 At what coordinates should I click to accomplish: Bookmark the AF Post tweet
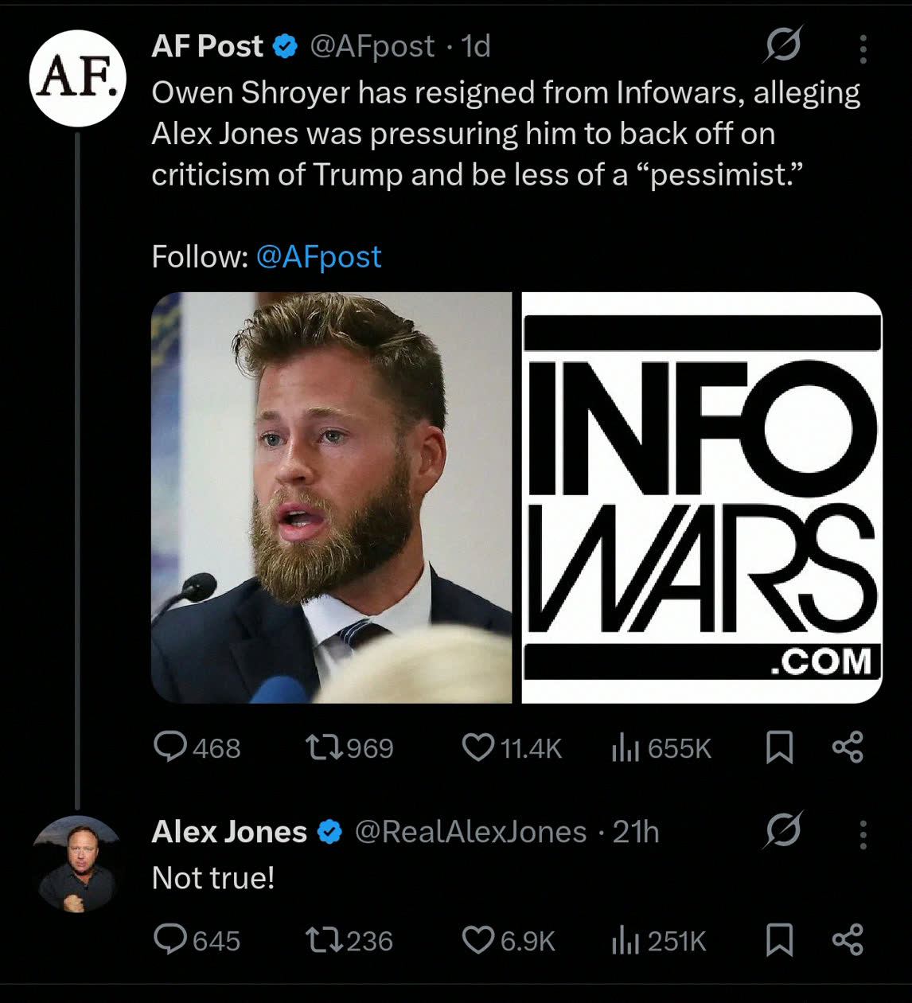click(779, 747)
